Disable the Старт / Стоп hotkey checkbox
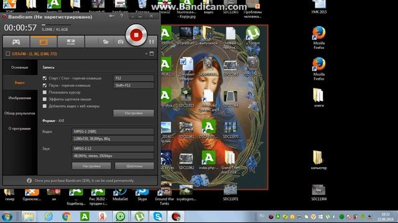The image size is (398, 223). click(45, 79)
